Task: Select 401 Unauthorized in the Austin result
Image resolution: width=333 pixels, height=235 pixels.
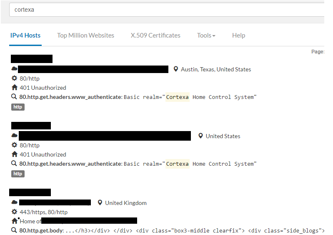Action: (x=43, y=88)
